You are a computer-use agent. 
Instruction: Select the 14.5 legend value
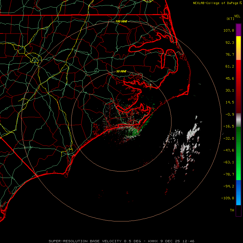[230, 102]
